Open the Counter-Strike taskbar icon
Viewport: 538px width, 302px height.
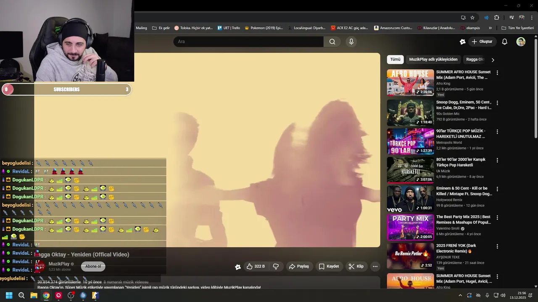tap(95, 295)
